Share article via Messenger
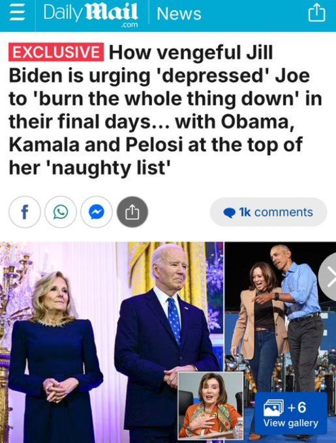Screen dimensions: 336x443 (97, 212)
